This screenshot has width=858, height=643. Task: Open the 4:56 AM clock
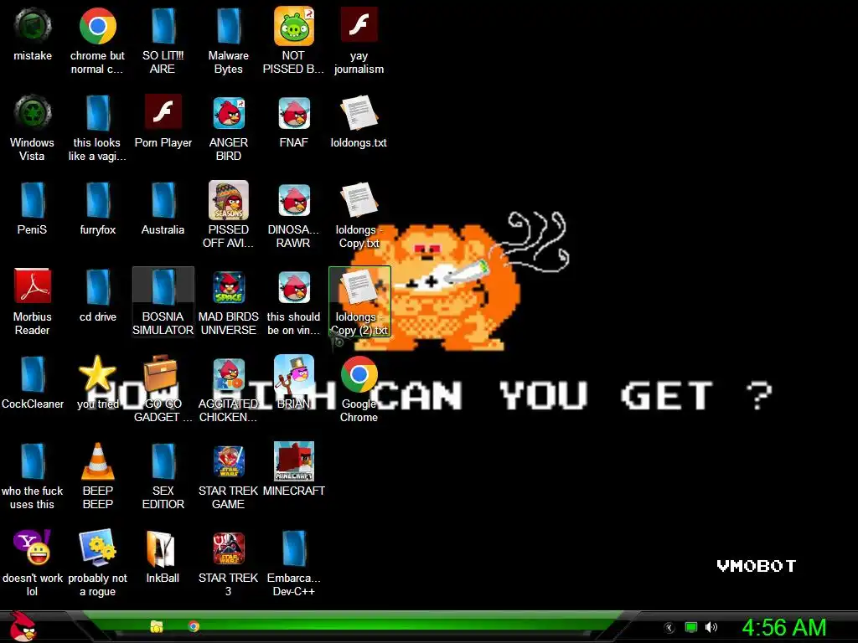pos(783,628)
